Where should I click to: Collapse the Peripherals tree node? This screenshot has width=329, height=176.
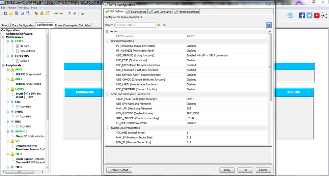3,65
